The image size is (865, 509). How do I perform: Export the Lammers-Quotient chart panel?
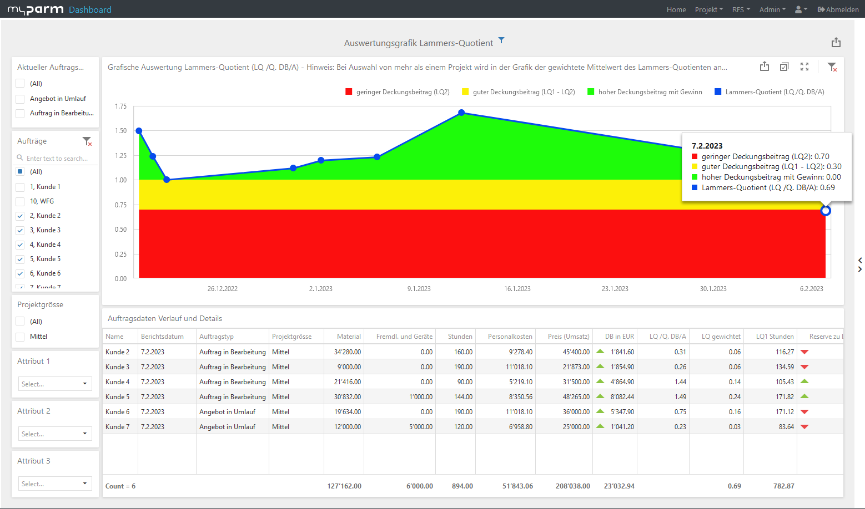[765, 67]
